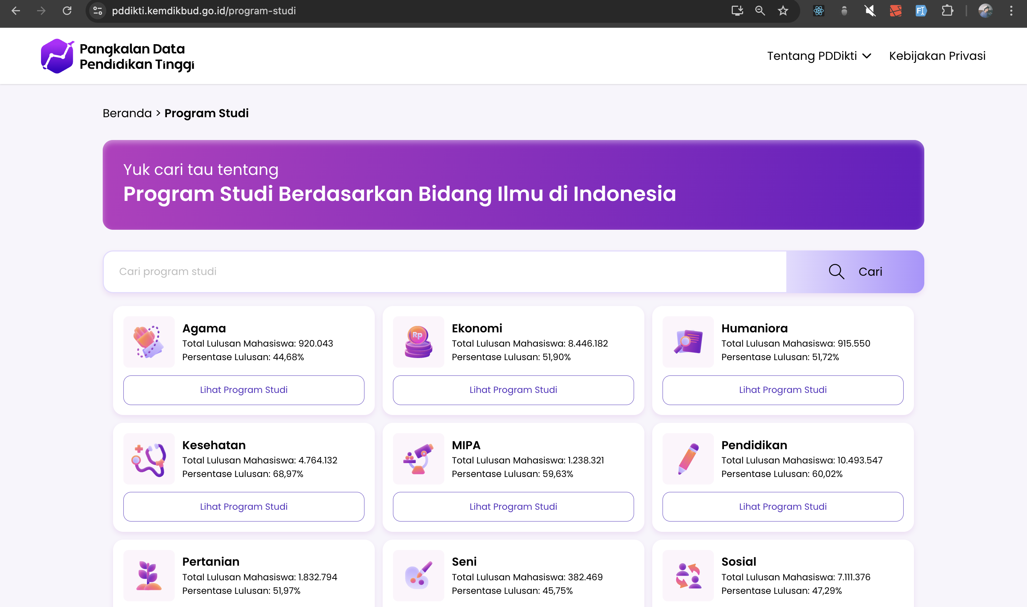This screenshot has width=1027, height=607.
Task: Reload the page with the refresh icon
Action: coord(67,11)
